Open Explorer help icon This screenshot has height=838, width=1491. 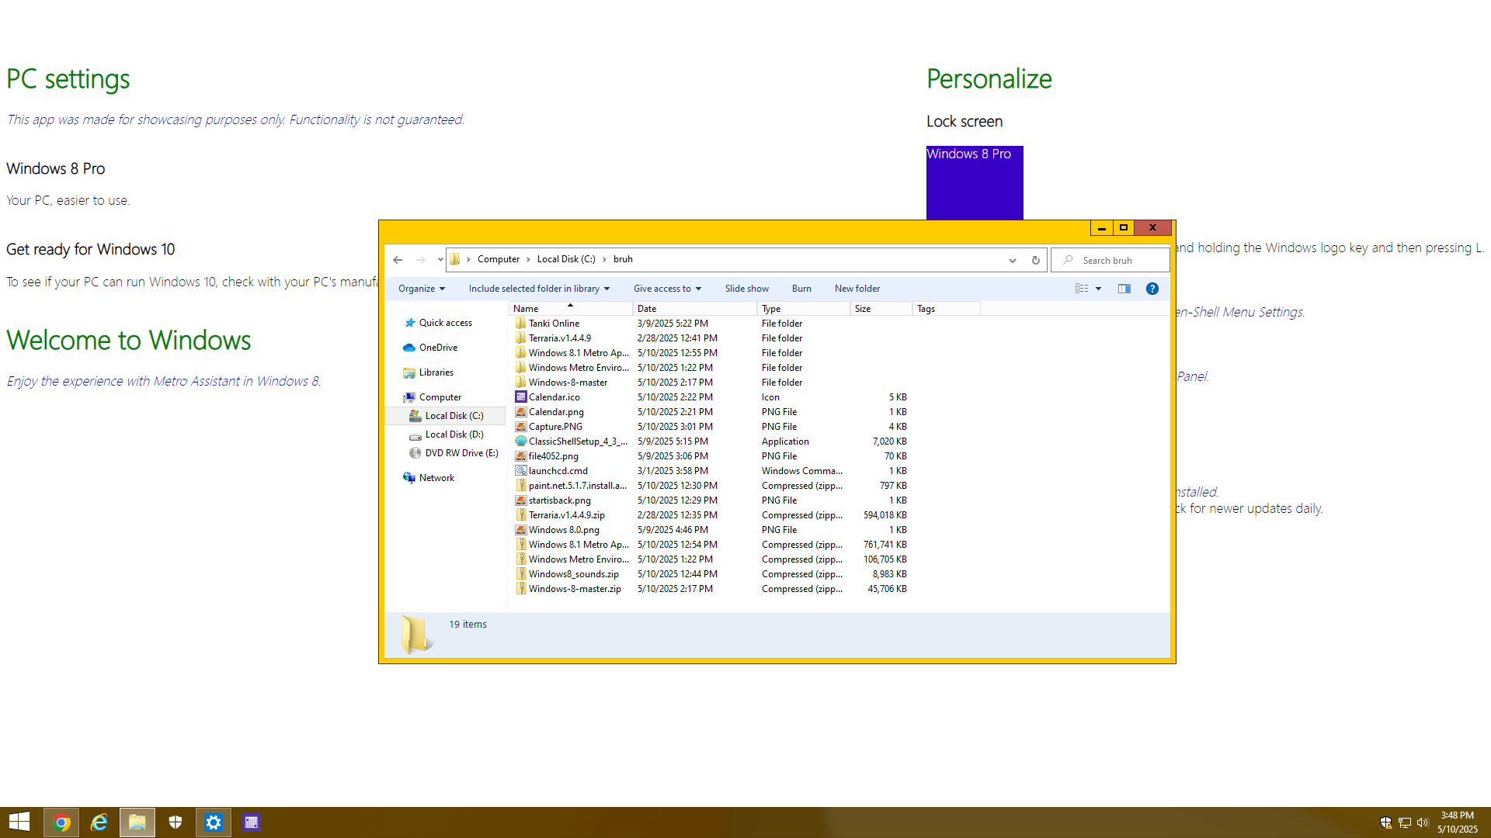[x=1152, y=289]
